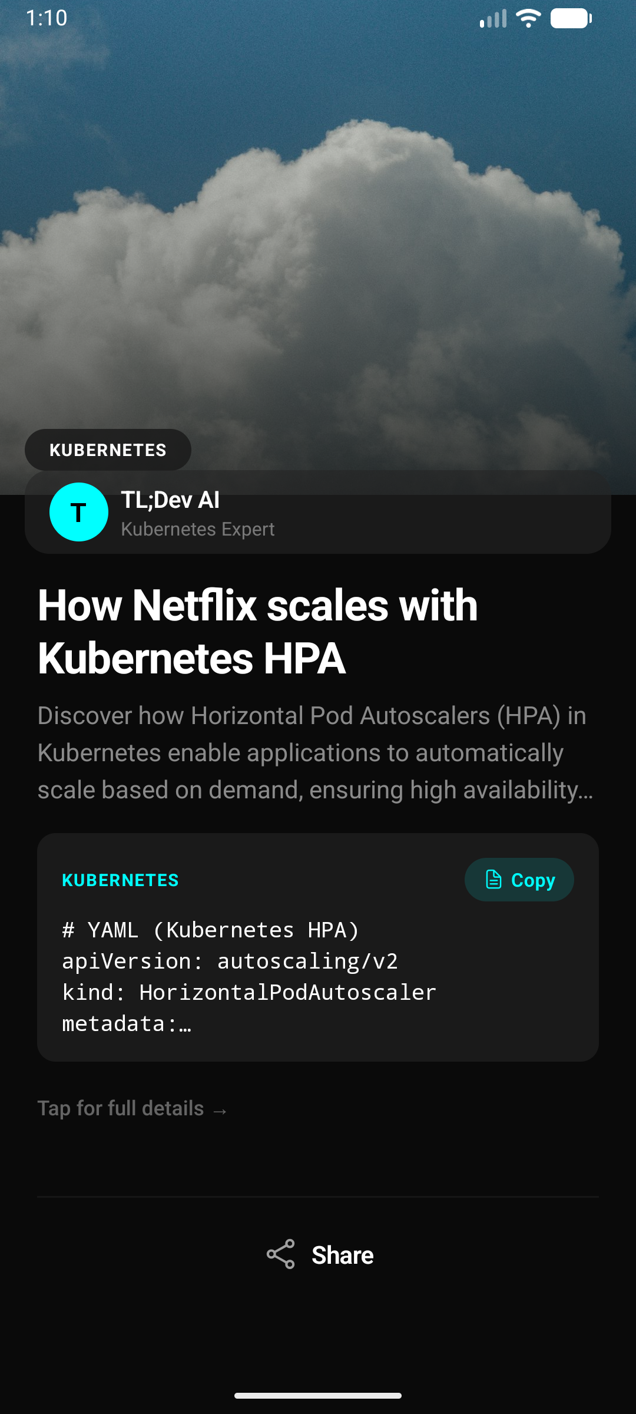Tap the Kubernetes Expert subtitle
This screenshot has height=1414, width=636.
pyautogui.click(x=198, y=529)
